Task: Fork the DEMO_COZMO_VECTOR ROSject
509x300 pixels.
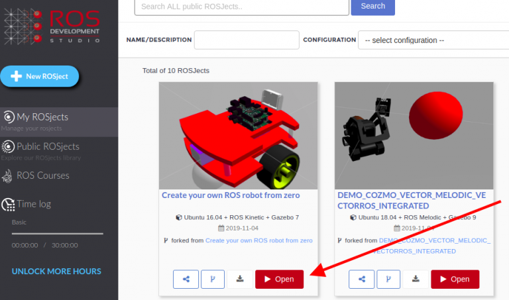Action: [388, 279]
